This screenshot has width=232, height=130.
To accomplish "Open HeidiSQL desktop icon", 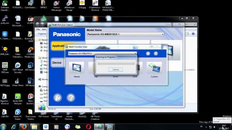I will tap(82, 115).
